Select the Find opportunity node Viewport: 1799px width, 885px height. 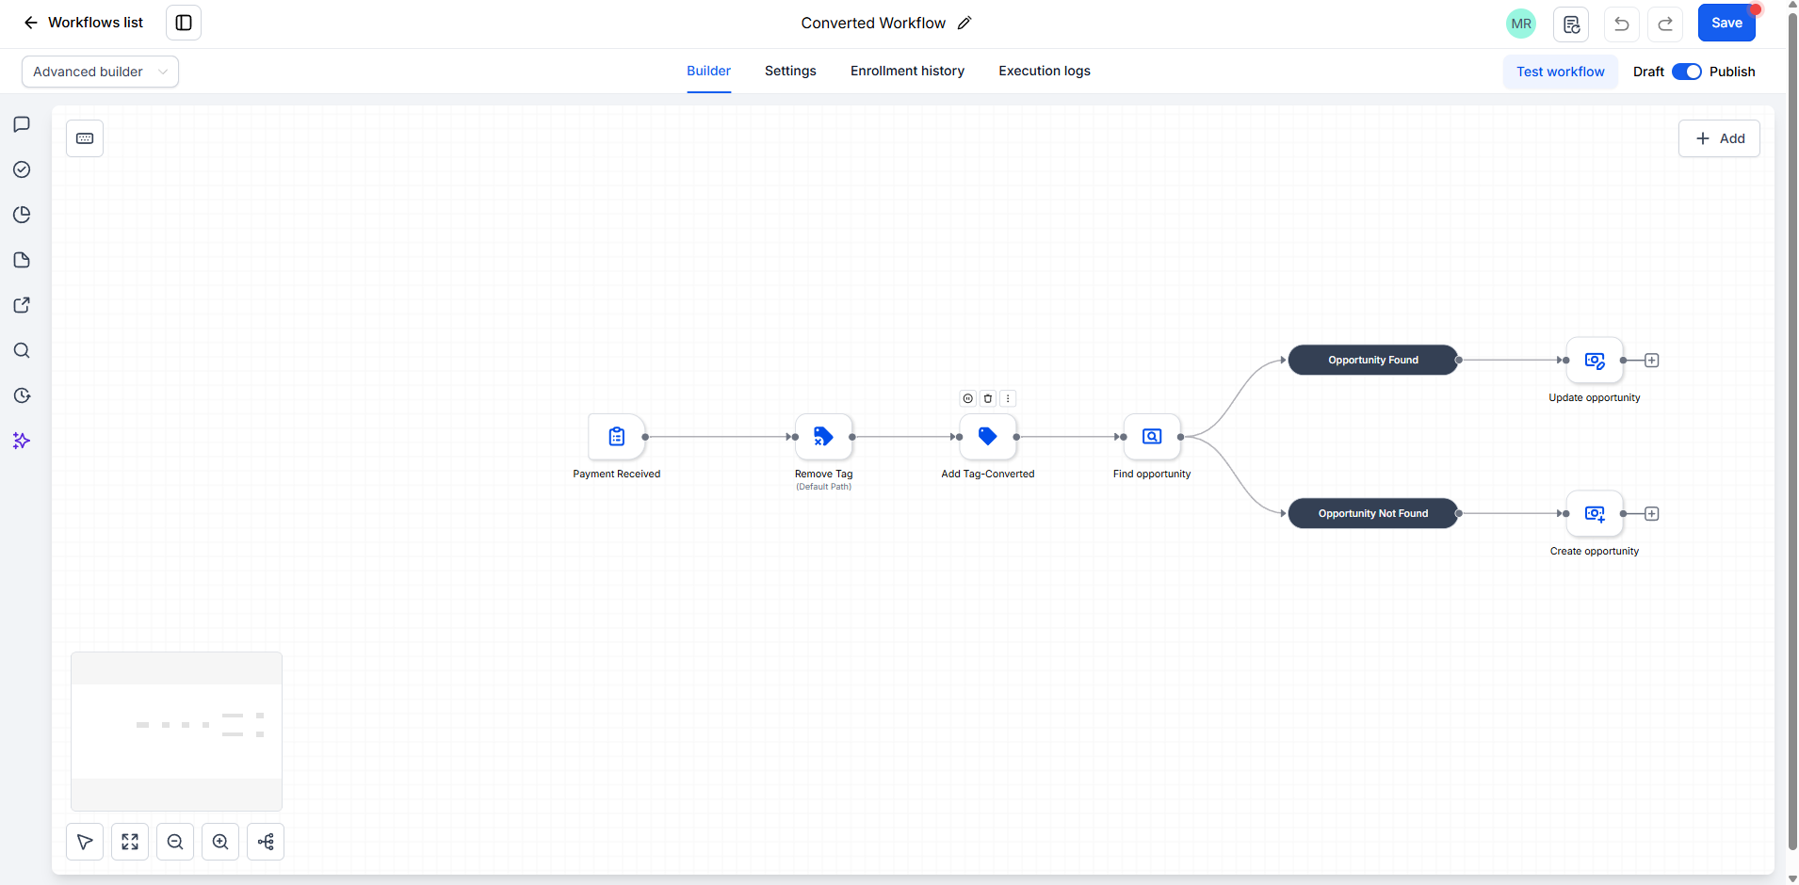(1152, 437)
